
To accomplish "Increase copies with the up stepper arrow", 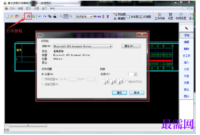I will (135, 73).
